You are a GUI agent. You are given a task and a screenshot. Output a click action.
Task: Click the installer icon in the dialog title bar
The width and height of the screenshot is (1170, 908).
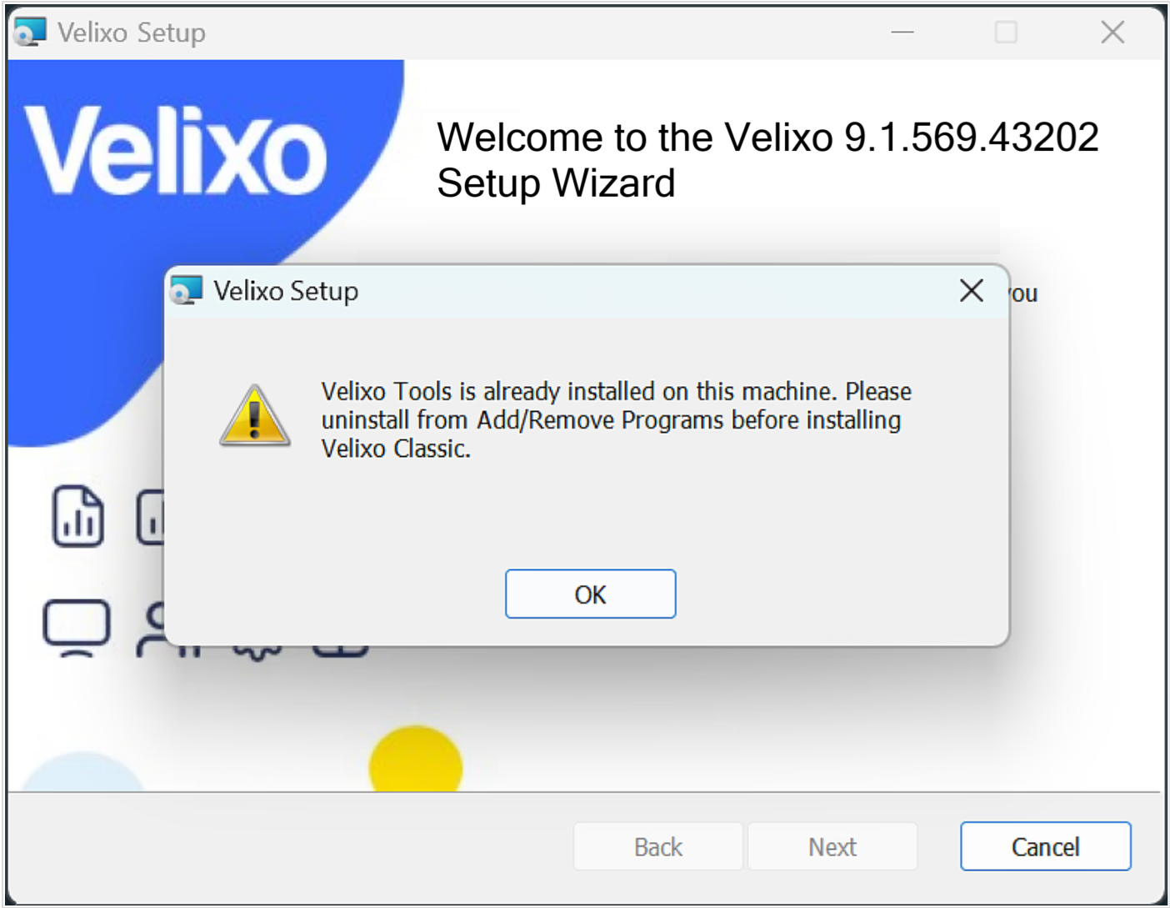coord(187,291)
